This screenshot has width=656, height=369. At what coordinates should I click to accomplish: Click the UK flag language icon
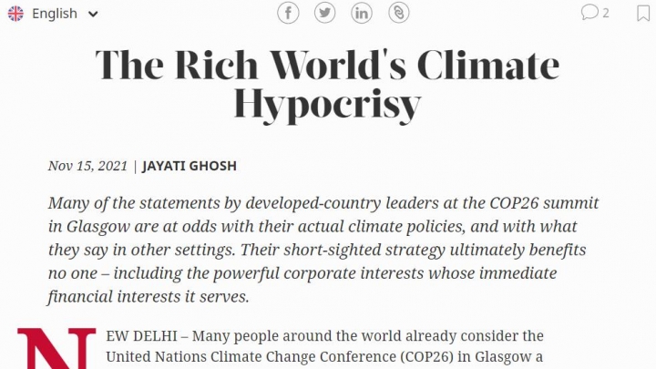15,14
